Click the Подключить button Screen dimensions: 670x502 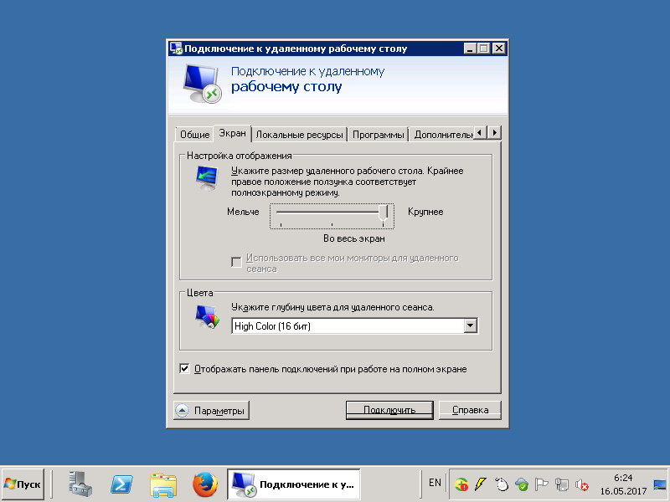click(x=389, y=410)
